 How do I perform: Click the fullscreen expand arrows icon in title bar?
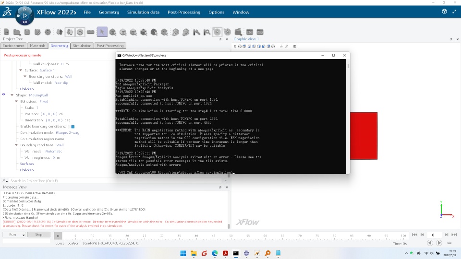coord(454,12)
